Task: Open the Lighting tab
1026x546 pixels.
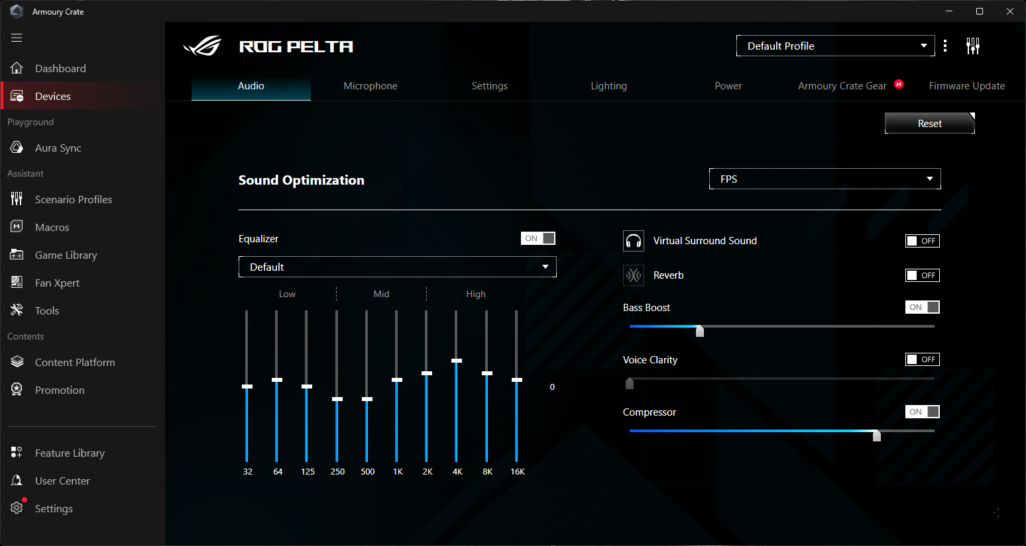Action: tap(608, 86)
